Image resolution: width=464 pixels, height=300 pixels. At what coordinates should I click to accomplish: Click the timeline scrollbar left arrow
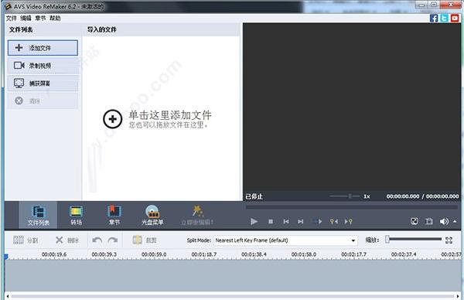(x=8, y=296)
